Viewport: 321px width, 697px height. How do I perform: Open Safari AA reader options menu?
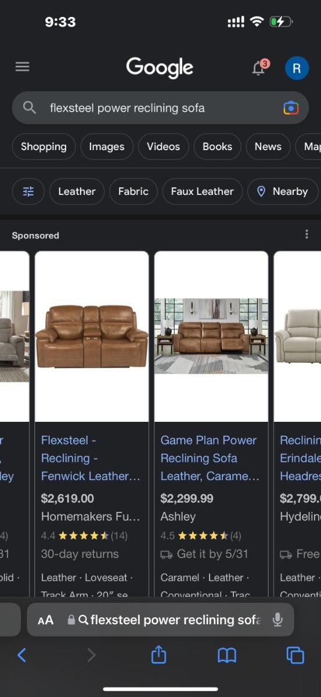(x=45, y=620)
